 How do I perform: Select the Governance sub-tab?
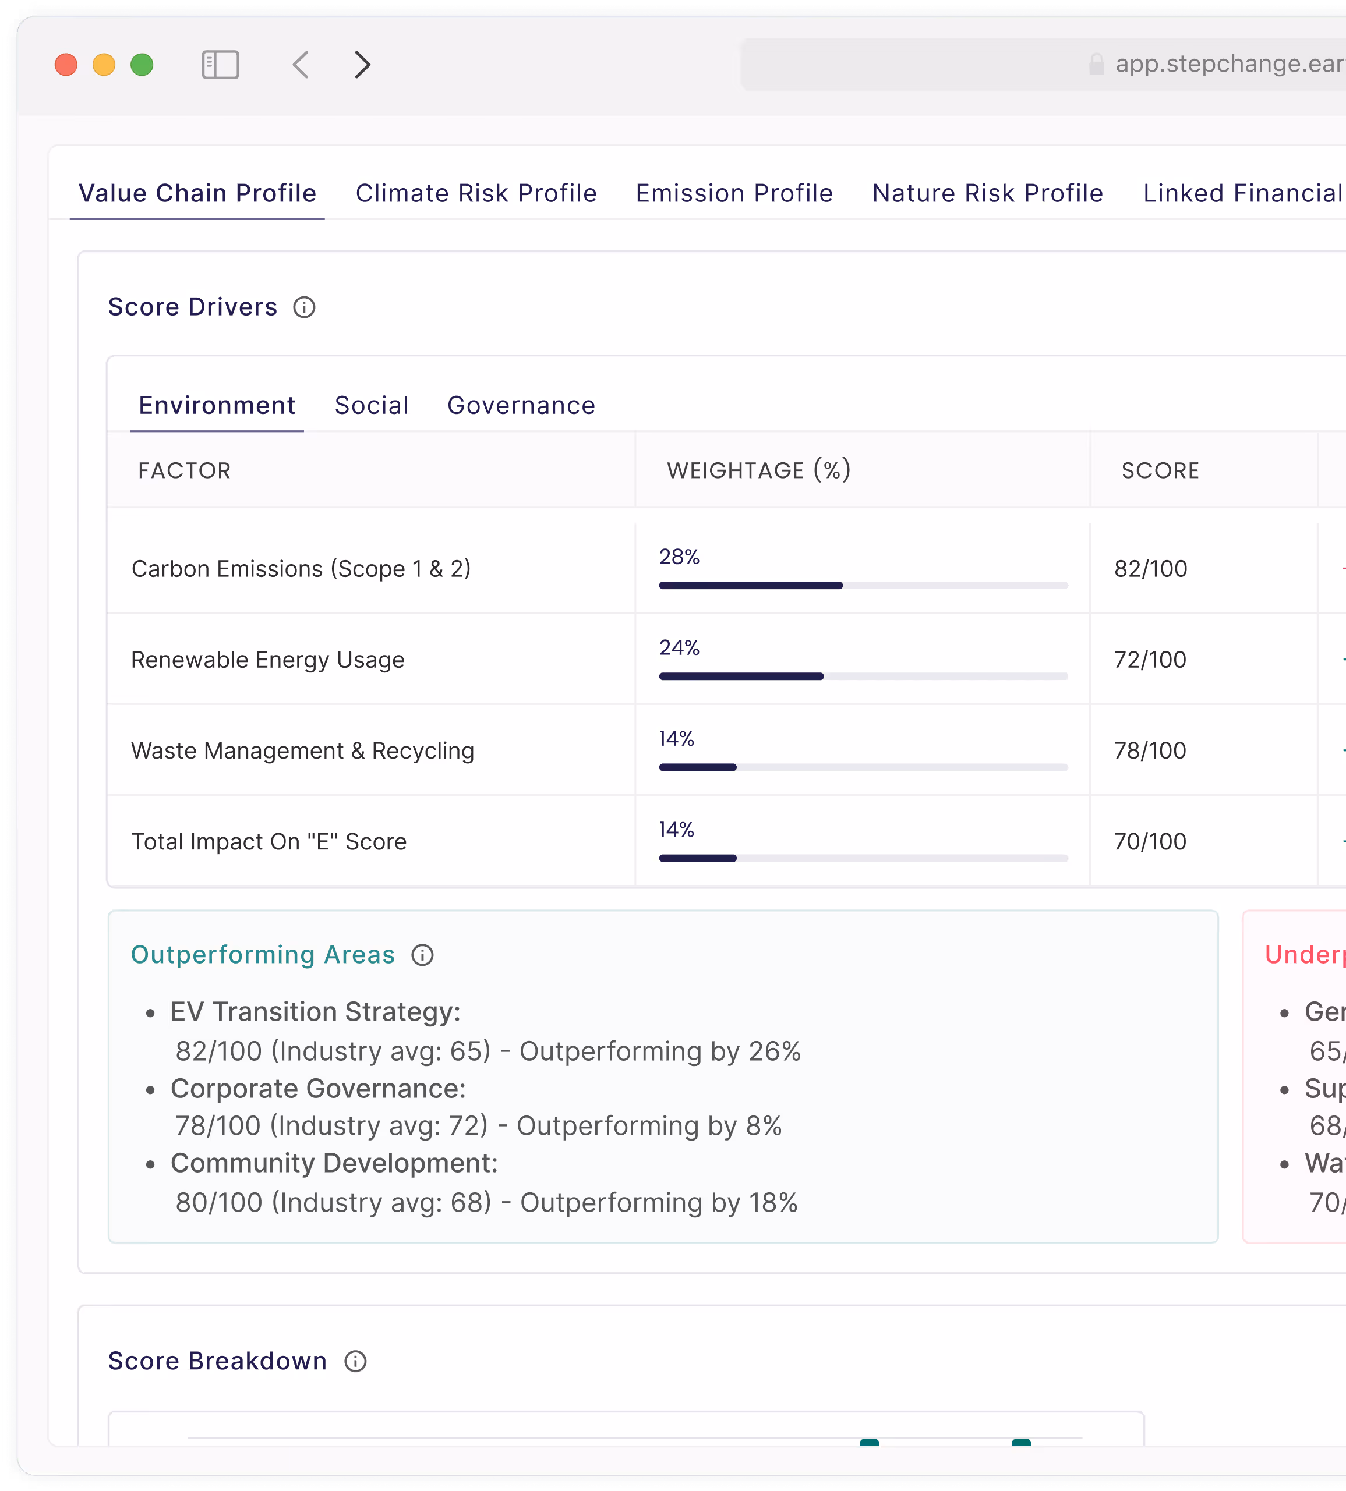(x=521, y=405)
